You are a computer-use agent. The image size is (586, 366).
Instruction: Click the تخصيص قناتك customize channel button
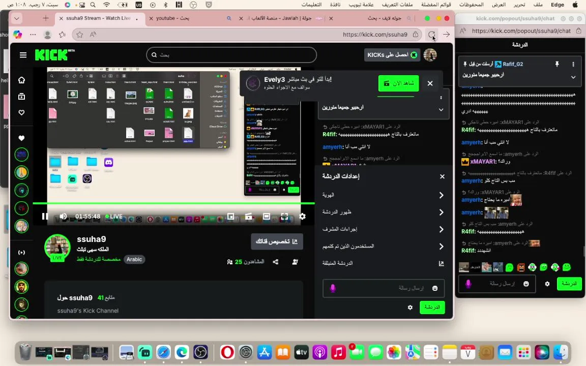(x=277, y=241)
